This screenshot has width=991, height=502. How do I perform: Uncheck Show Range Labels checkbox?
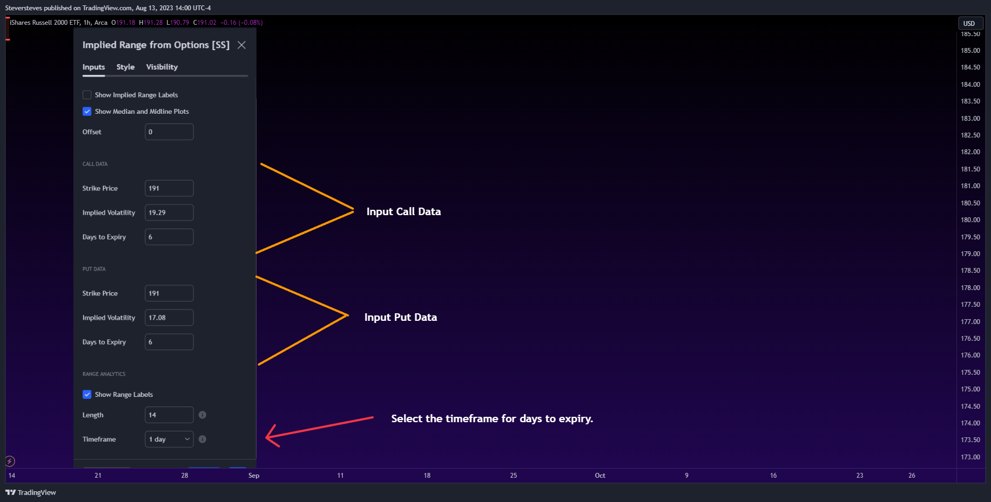tap(87, 395)
